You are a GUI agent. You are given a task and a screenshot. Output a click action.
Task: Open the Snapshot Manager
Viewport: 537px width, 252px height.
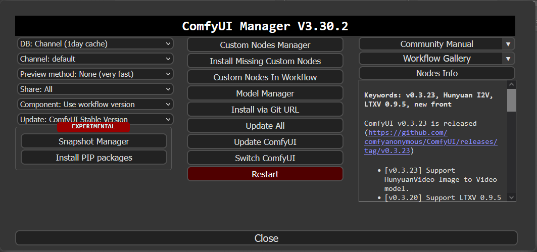pyautogui.click(x=94, y=141)
